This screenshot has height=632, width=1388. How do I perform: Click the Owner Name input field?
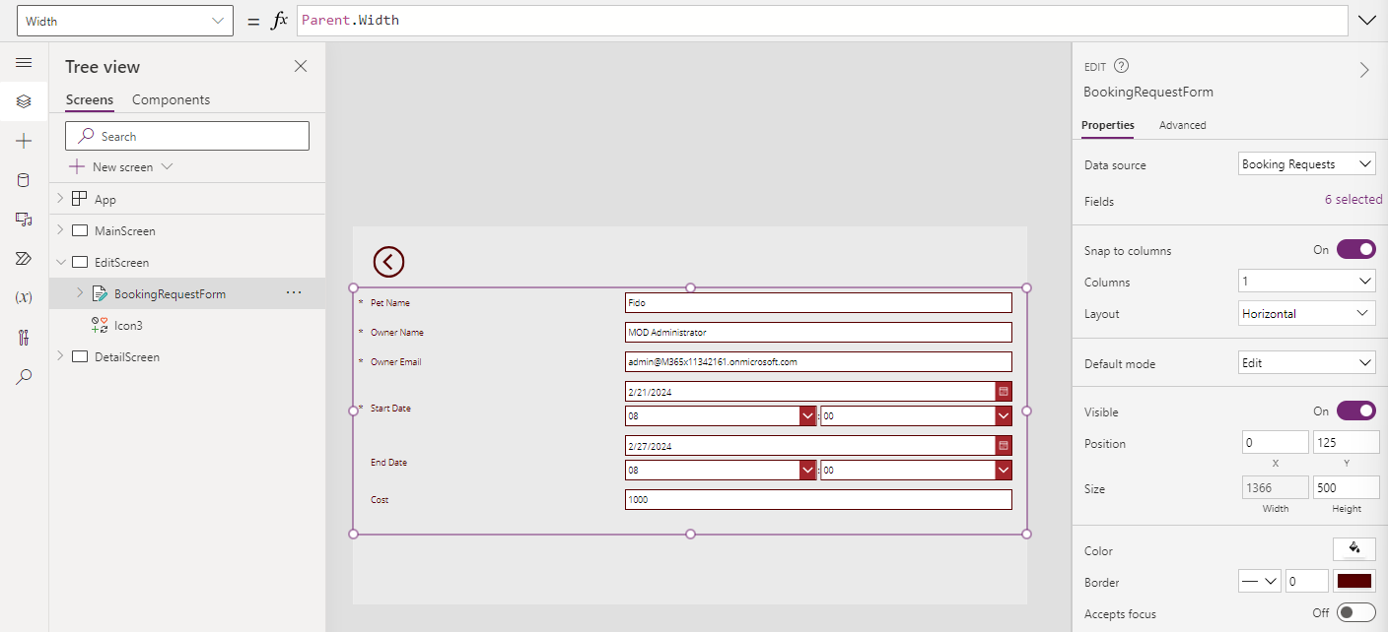tap(818, 333)
